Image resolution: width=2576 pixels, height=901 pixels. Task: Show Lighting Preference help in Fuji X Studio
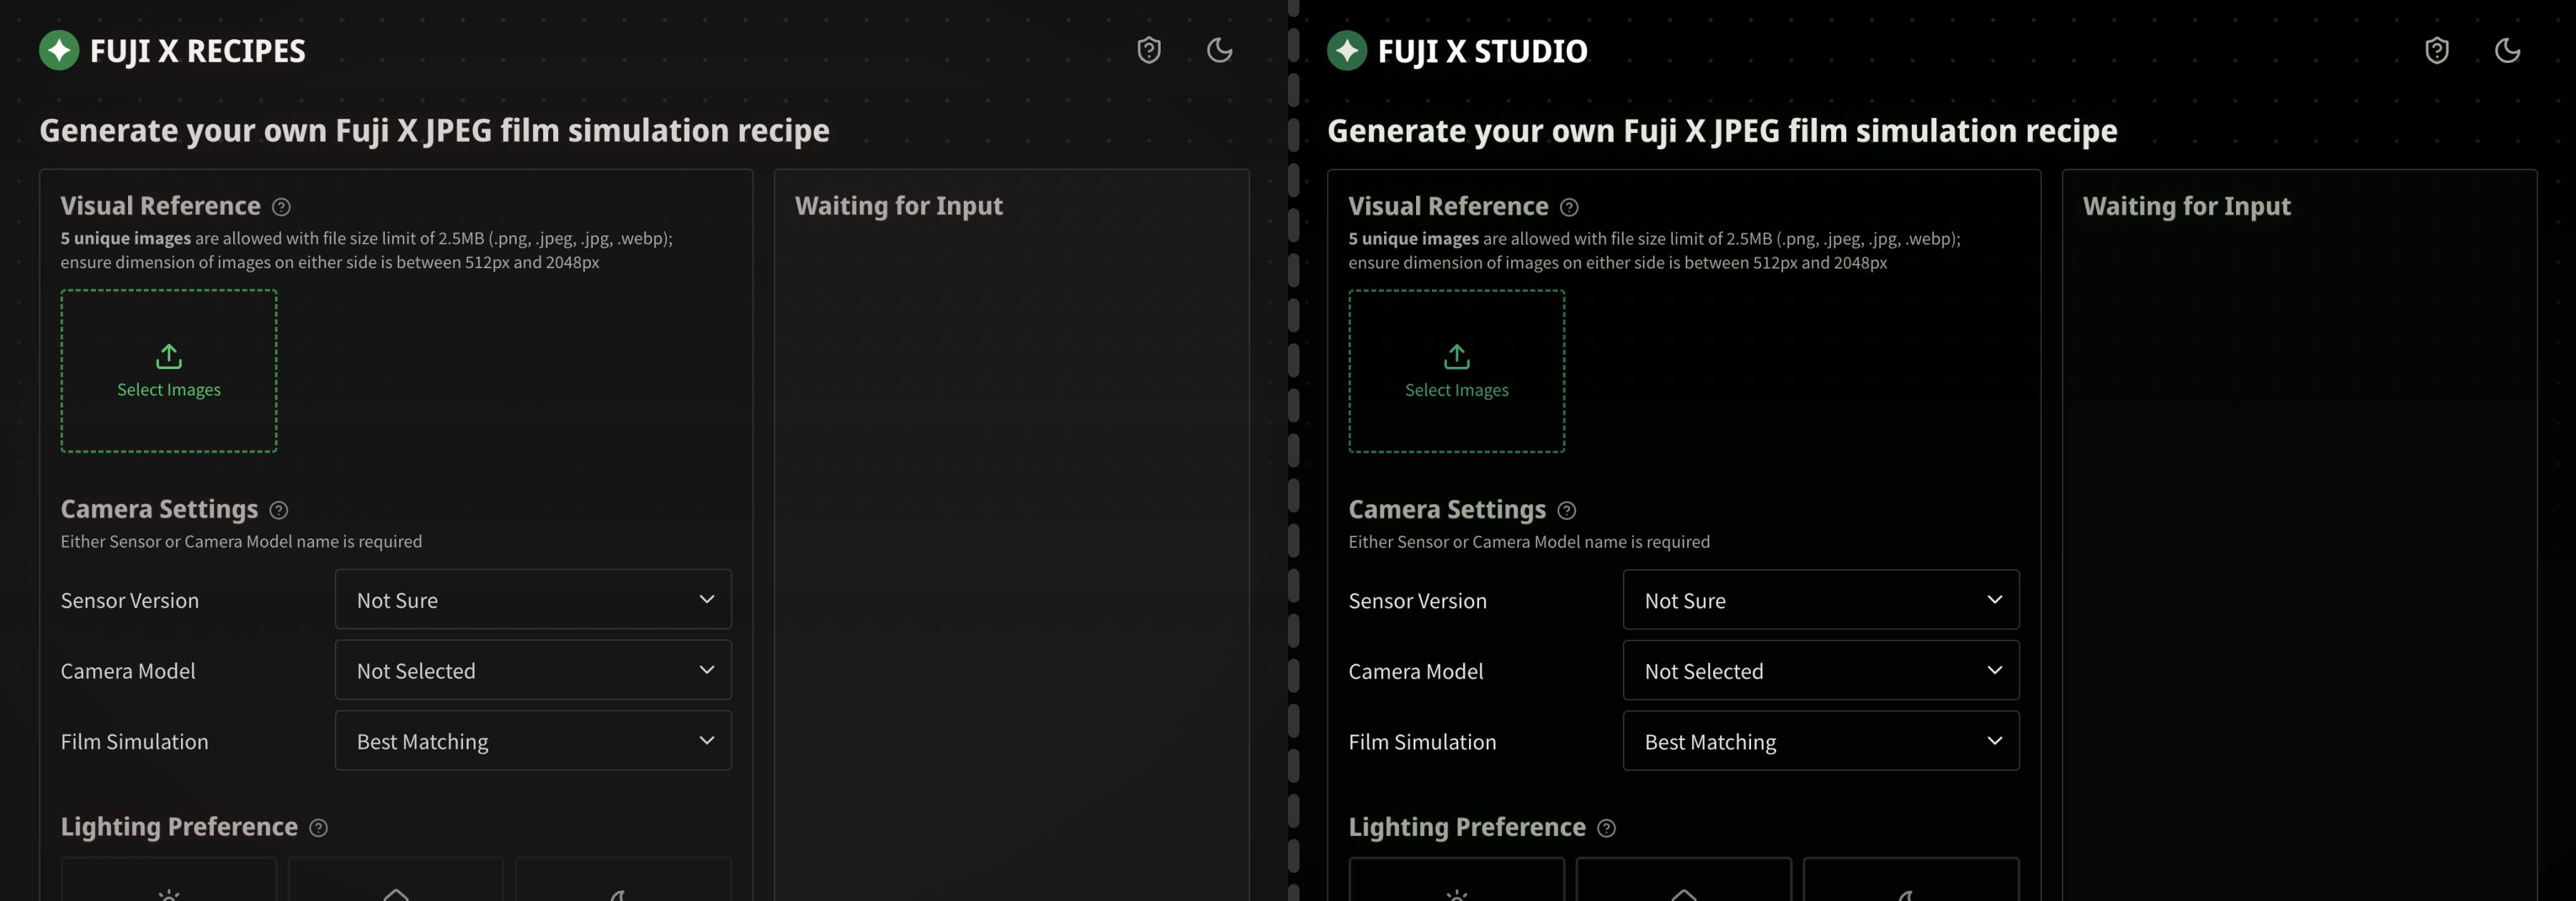coord(1606,828)
